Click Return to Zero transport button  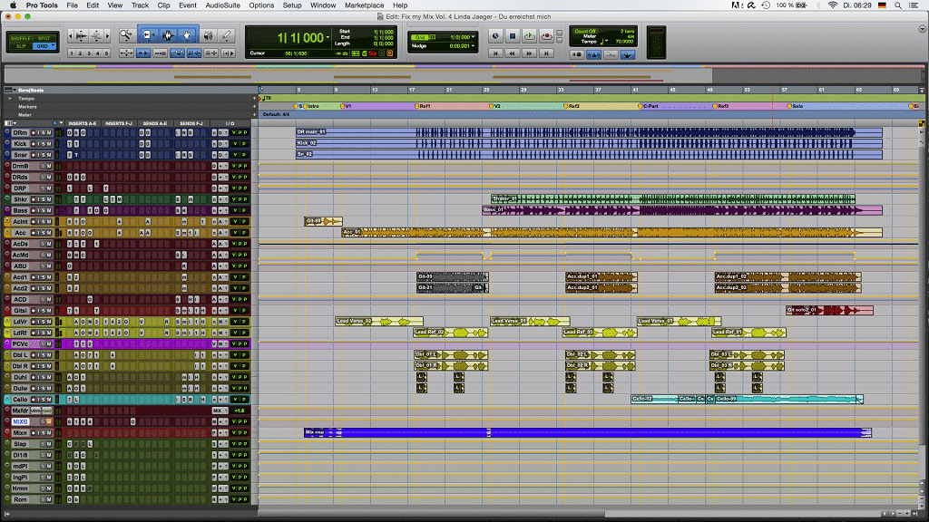[x=495, y=53]
